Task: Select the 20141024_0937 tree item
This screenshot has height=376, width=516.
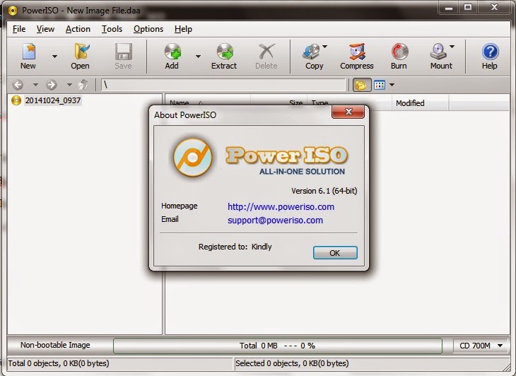Action: tap(52, 100)
